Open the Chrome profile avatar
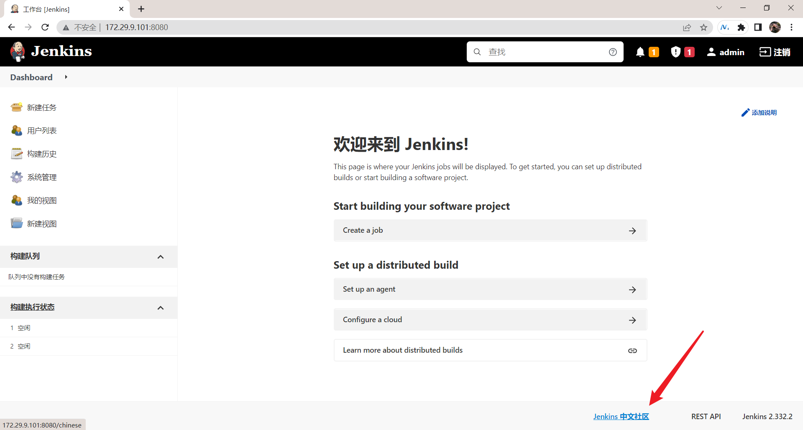Viewport: 803px width, 430px height. pos(775,27)
